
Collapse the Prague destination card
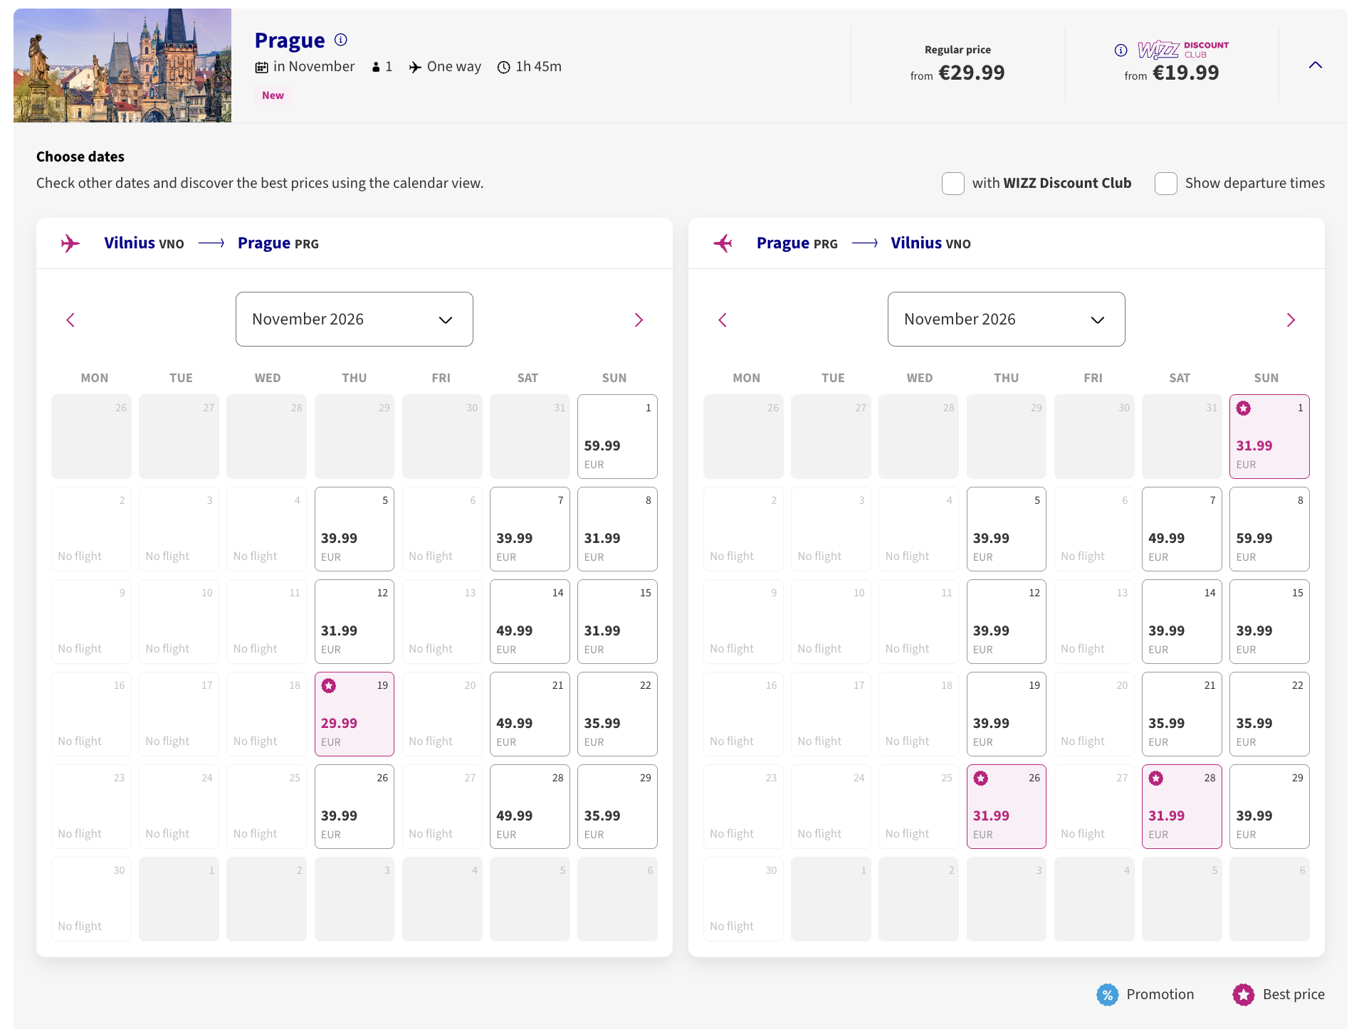1315,65
